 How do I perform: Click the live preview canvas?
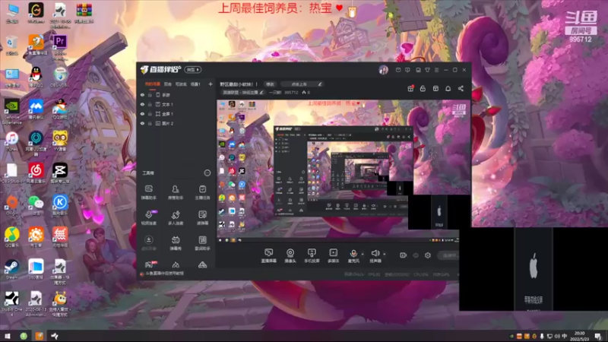click(344, 171)
